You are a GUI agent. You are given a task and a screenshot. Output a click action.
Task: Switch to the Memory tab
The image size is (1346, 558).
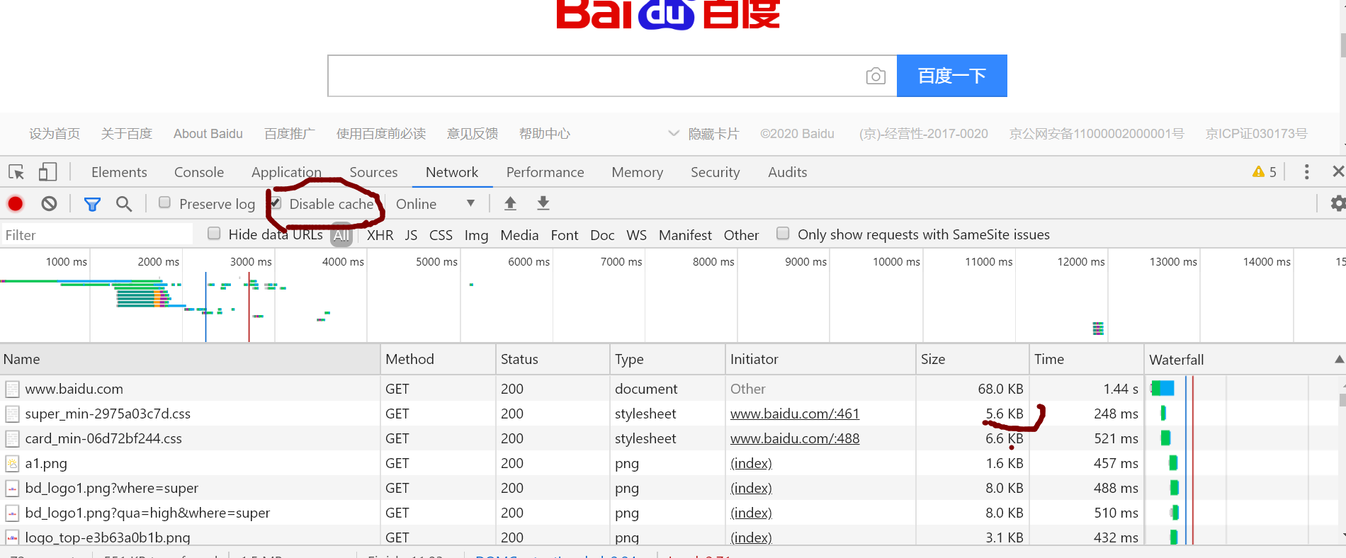[x=638, y=172]
